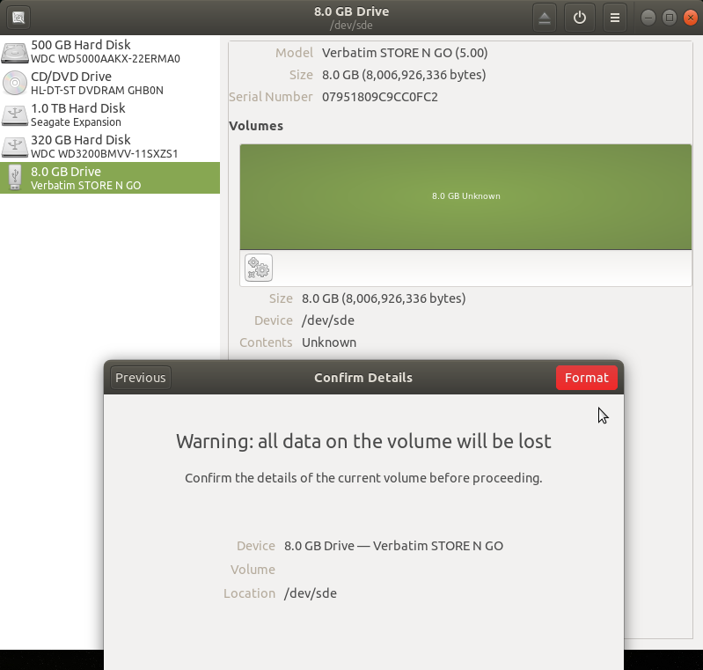
Task: Select the CD/DVD Drive entry
Action: [110, 83]
